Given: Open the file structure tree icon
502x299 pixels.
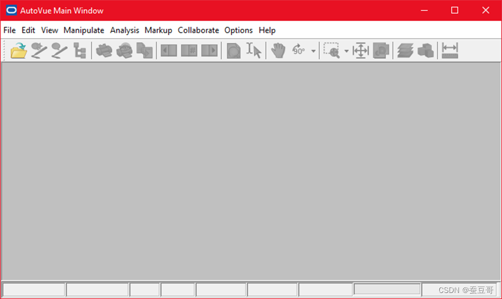Looking at the screenshot, I should tap(79, 51).
